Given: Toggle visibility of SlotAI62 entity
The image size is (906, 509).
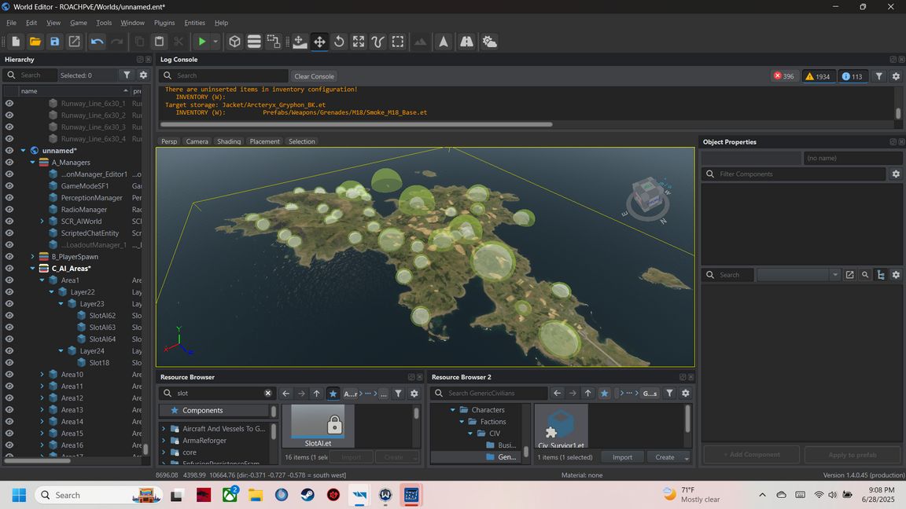Looking at the screenshot, I should point(9,316).
